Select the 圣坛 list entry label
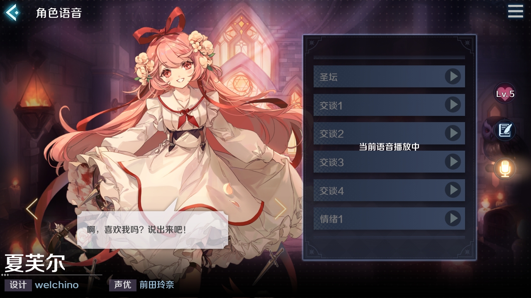Screen dimensions: 531x298 coord(329,77)
